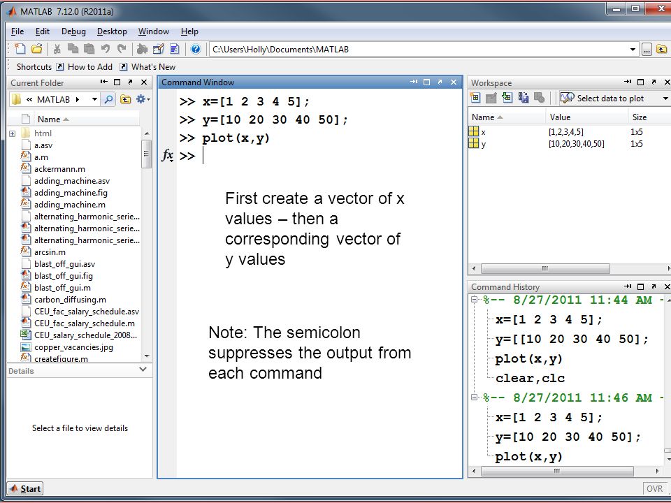
Task: Select ackermann.m in Current Folder
Action: click(59, 169)
